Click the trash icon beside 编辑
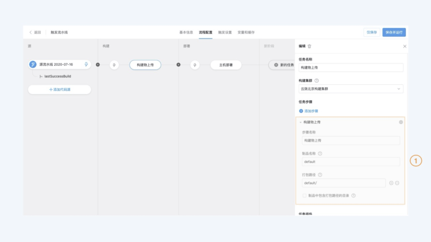 click(x=309, y=46)
